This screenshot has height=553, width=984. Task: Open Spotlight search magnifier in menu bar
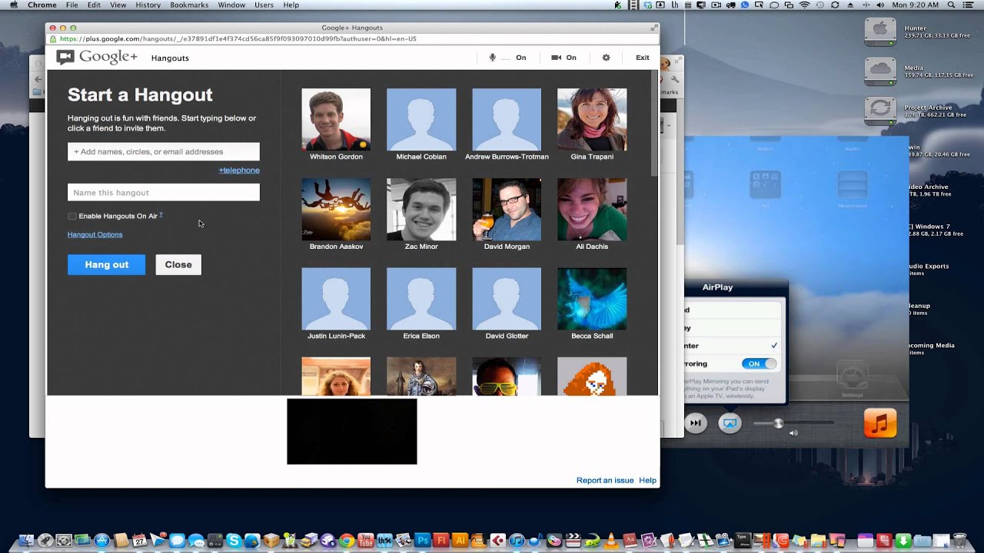click(951, 5)
